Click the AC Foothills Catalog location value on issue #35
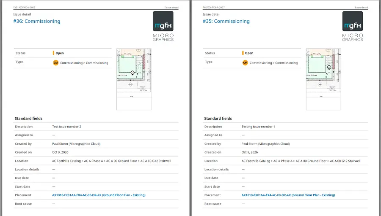The image size is (381, 216). 301,161
